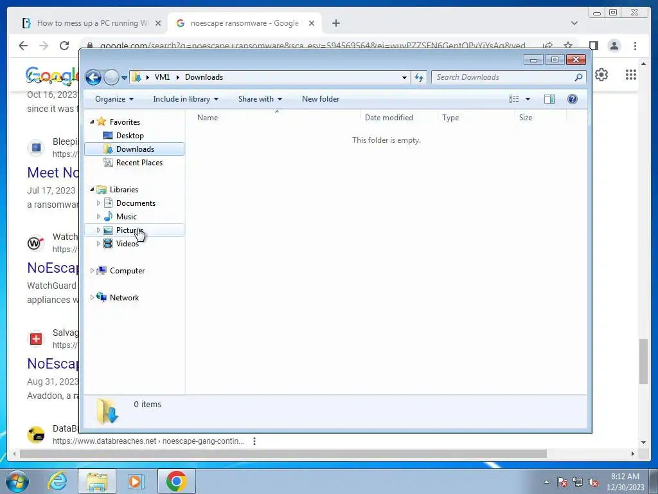Image resolution: width=658 pixels, height=494 pixels.
Task: Open Recent Places in Favorites
Action: click(x=139, y=163)
